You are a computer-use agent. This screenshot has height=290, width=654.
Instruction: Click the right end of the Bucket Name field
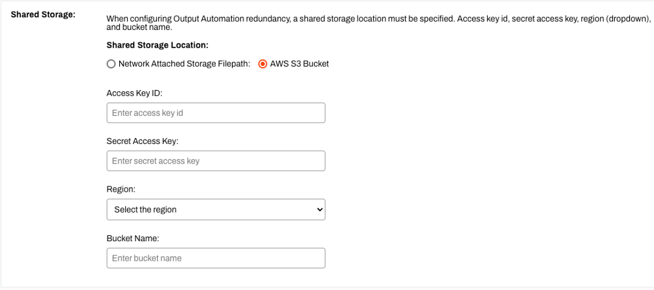[x=317, y=258]
